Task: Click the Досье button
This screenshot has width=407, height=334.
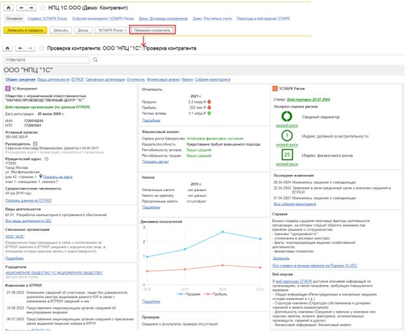Action: coord(83,30)
